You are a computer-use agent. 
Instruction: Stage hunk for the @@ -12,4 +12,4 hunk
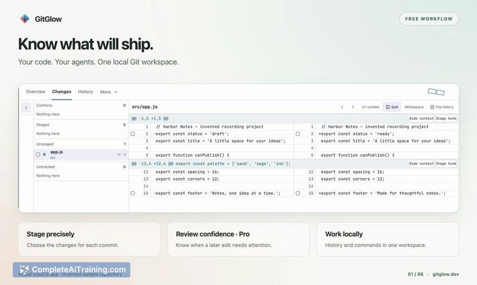point(446,163)
